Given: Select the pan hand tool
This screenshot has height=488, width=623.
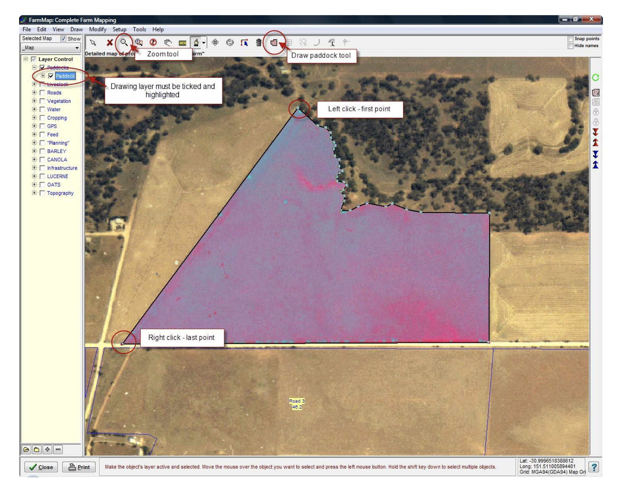Looking at the screenshot, I should click(x=168, y=42).
